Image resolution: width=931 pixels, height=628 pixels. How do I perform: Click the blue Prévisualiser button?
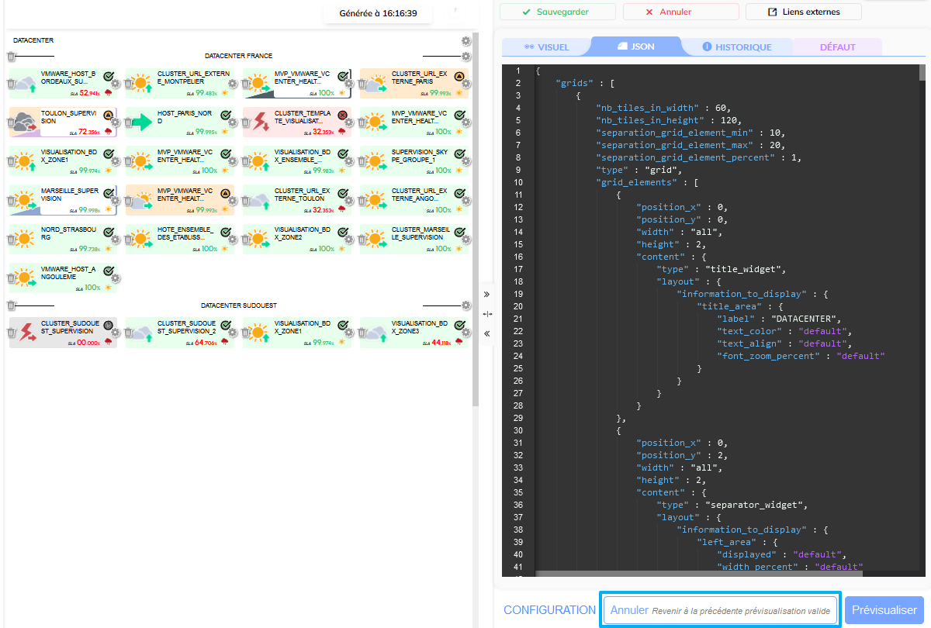(884, 610)
